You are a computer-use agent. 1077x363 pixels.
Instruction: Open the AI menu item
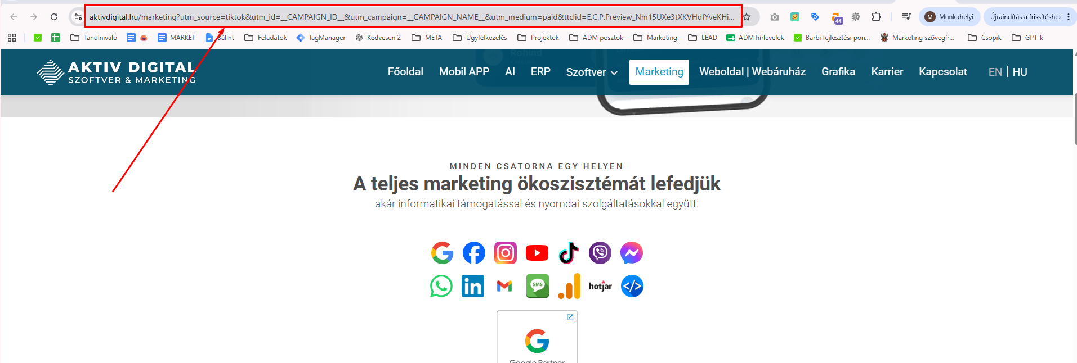coord(510,72)
